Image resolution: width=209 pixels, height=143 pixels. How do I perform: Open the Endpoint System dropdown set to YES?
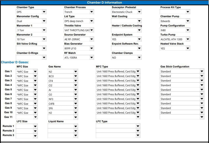(x=126, y=39)
